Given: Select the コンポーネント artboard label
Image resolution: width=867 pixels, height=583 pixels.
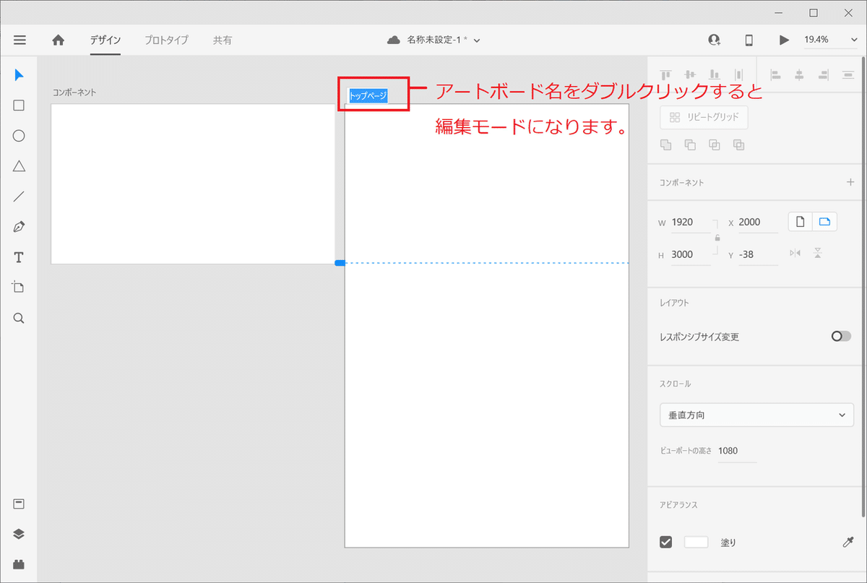Looking at the screenshot, I should point(74,92).
